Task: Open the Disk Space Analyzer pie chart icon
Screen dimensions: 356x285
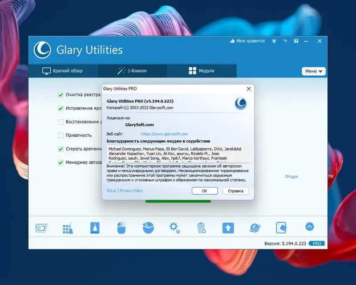Action: point(148,228)
